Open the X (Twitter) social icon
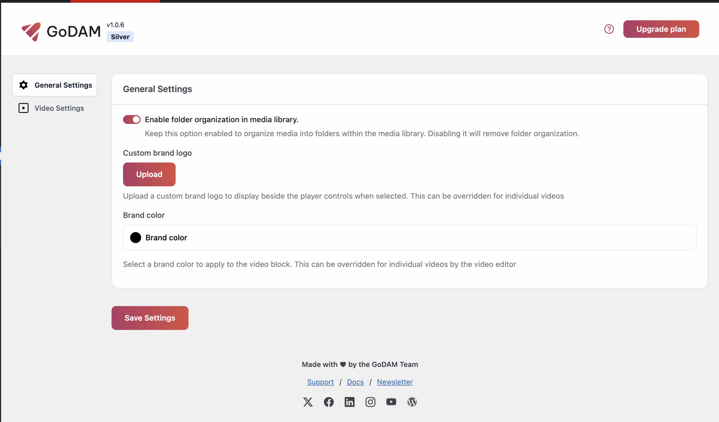Viewport: 719px width, 422px height. click(308, 402)
